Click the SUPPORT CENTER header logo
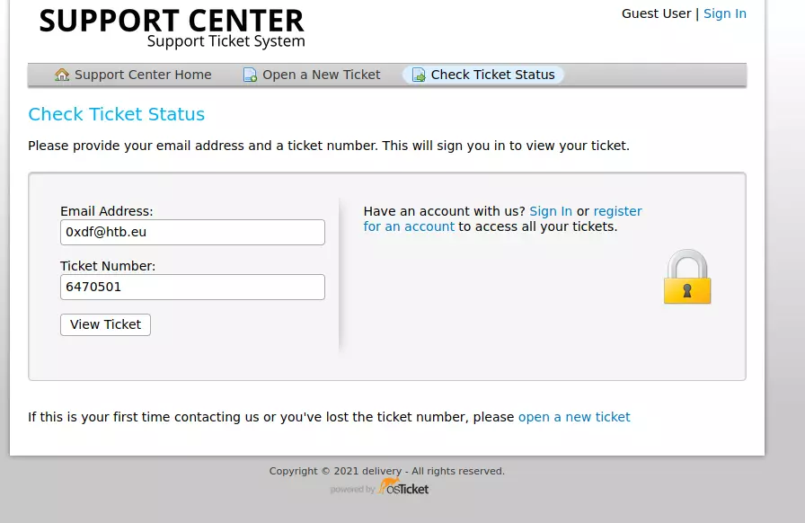Screen dimensions: 805x523 click(x=172, y=27)
